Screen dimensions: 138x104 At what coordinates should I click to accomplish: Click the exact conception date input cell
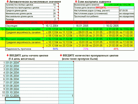(127, 7)
